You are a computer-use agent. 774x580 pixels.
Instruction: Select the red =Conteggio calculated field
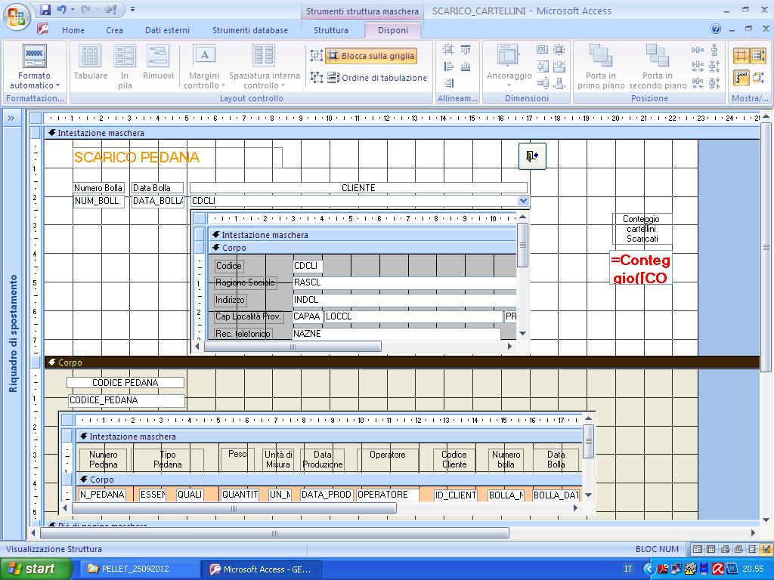point(641,268)
